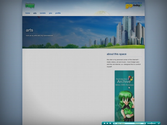Viewport: 167px width, 125px height.
Task: Click the 'arts' banner heading
Action: [29, 30]
